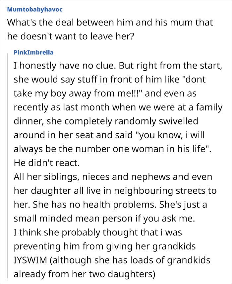This screenshot has height=284, width=232.
Task: Open PinkImbrella's user profile link
Action: point(33,53)
